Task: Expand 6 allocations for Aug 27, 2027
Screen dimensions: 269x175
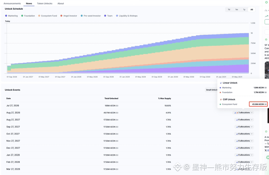Action: coord(244,119)
